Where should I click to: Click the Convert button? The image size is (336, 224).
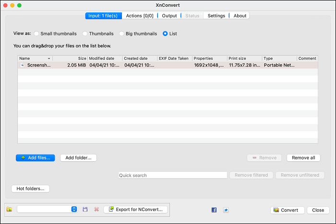pos(287,210)
